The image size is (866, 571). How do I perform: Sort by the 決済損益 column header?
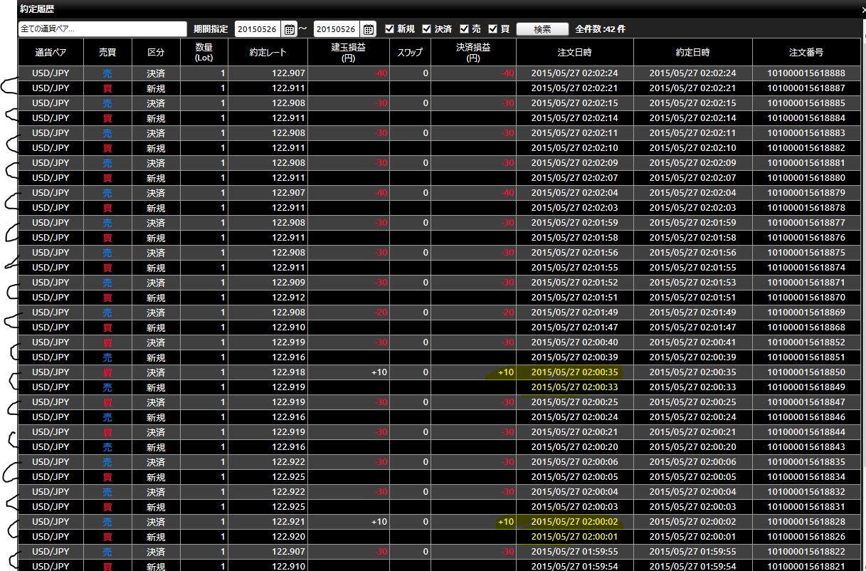[x=473, y=53]
